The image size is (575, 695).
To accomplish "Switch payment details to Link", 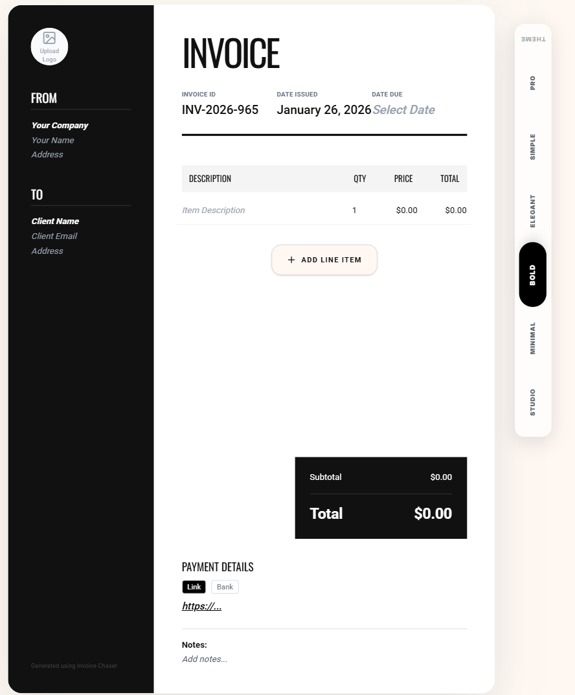I will point(194,587).
